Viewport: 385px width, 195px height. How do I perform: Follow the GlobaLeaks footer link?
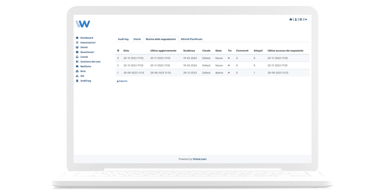point(200,159)
